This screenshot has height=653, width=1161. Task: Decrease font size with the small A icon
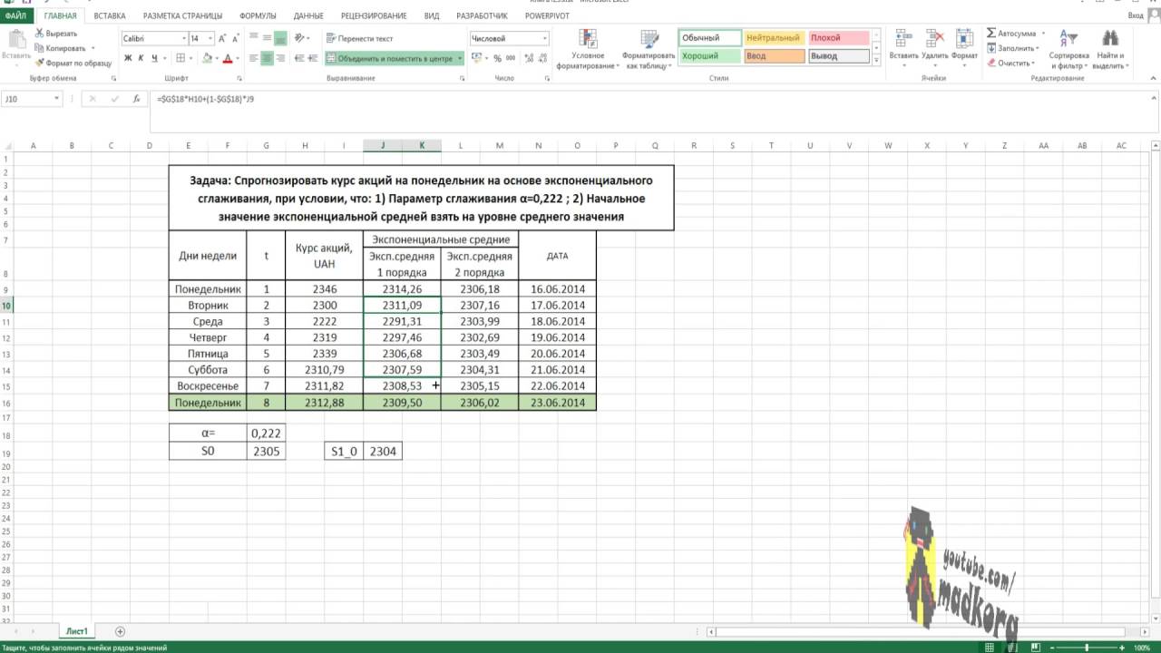235,38
